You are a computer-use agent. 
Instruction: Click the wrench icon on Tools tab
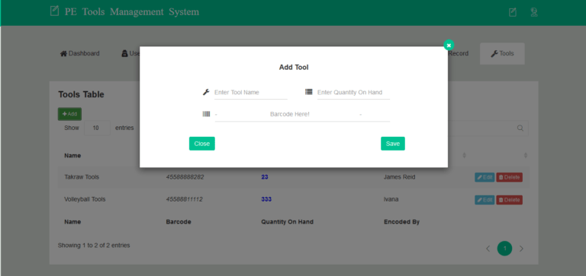(494, 54)
